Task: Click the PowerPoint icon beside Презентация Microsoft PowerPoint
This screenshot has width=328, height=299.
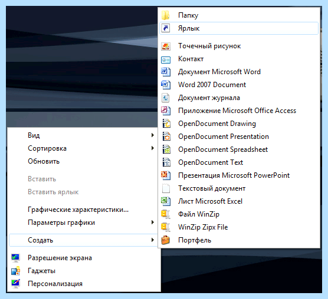Action: click(x=165, y=175)
